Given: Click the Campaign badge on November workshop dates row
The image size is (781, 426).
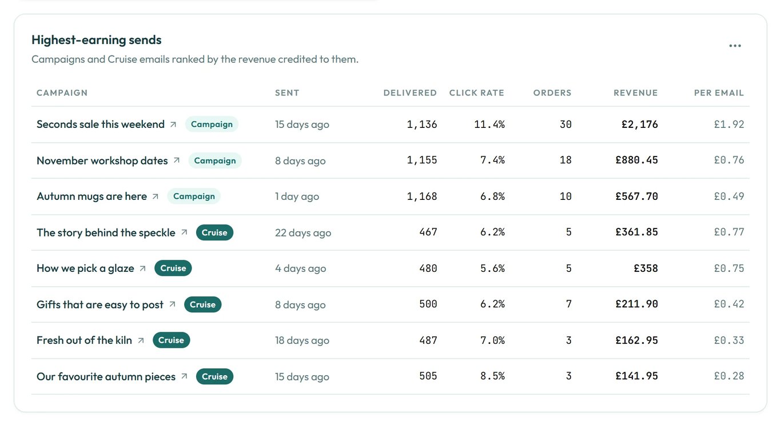Looking at the screenshot, I should point(215,160).
